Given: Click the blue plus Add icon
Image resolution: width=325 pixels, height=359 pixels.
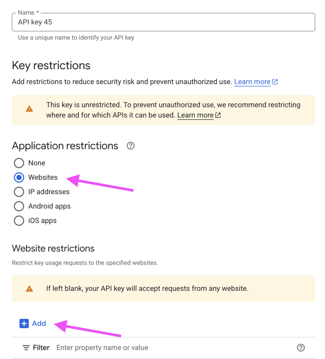Looking at the screenshot, I should coord(24,324).
